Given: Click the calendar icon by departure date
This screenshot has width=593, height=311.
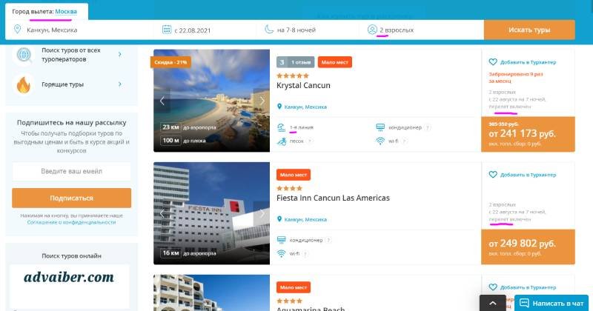Looking at the screenshot, I should pyautogui.click(x=167, y=30).
